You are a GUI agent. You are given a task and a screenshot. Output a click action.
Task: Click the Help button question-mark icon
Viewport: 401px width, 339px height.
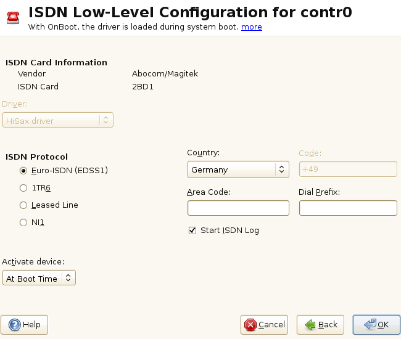pos(14,324)
